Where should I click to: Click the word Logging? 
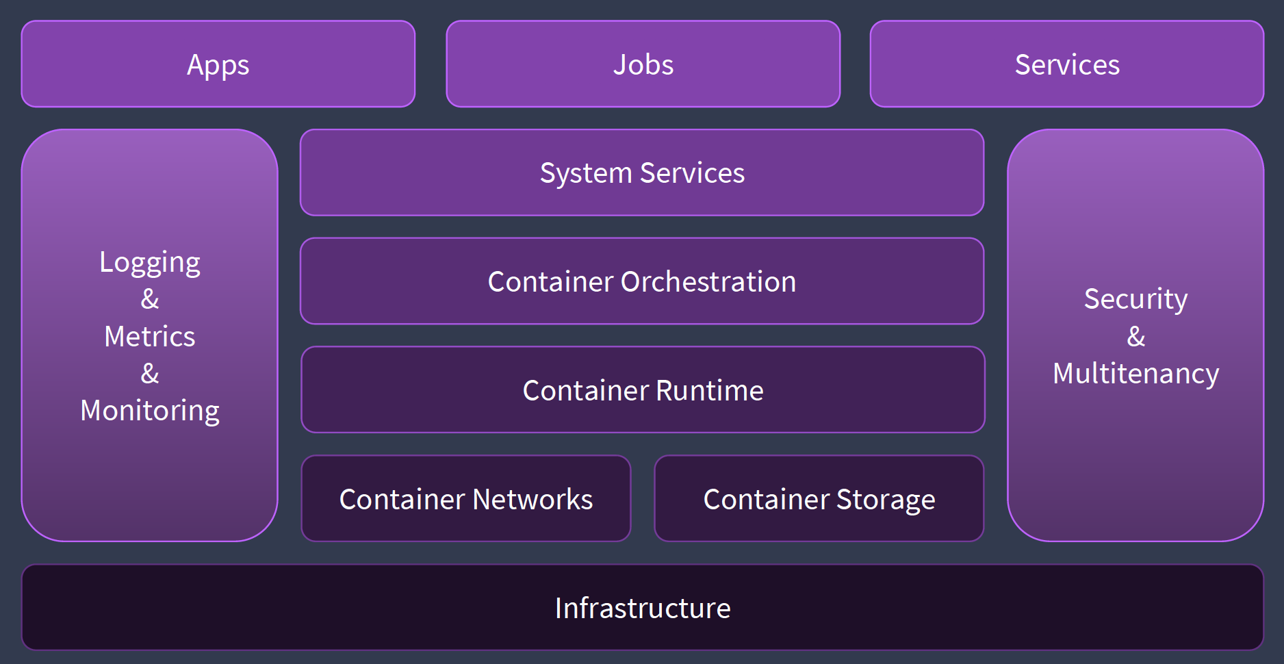150,262
